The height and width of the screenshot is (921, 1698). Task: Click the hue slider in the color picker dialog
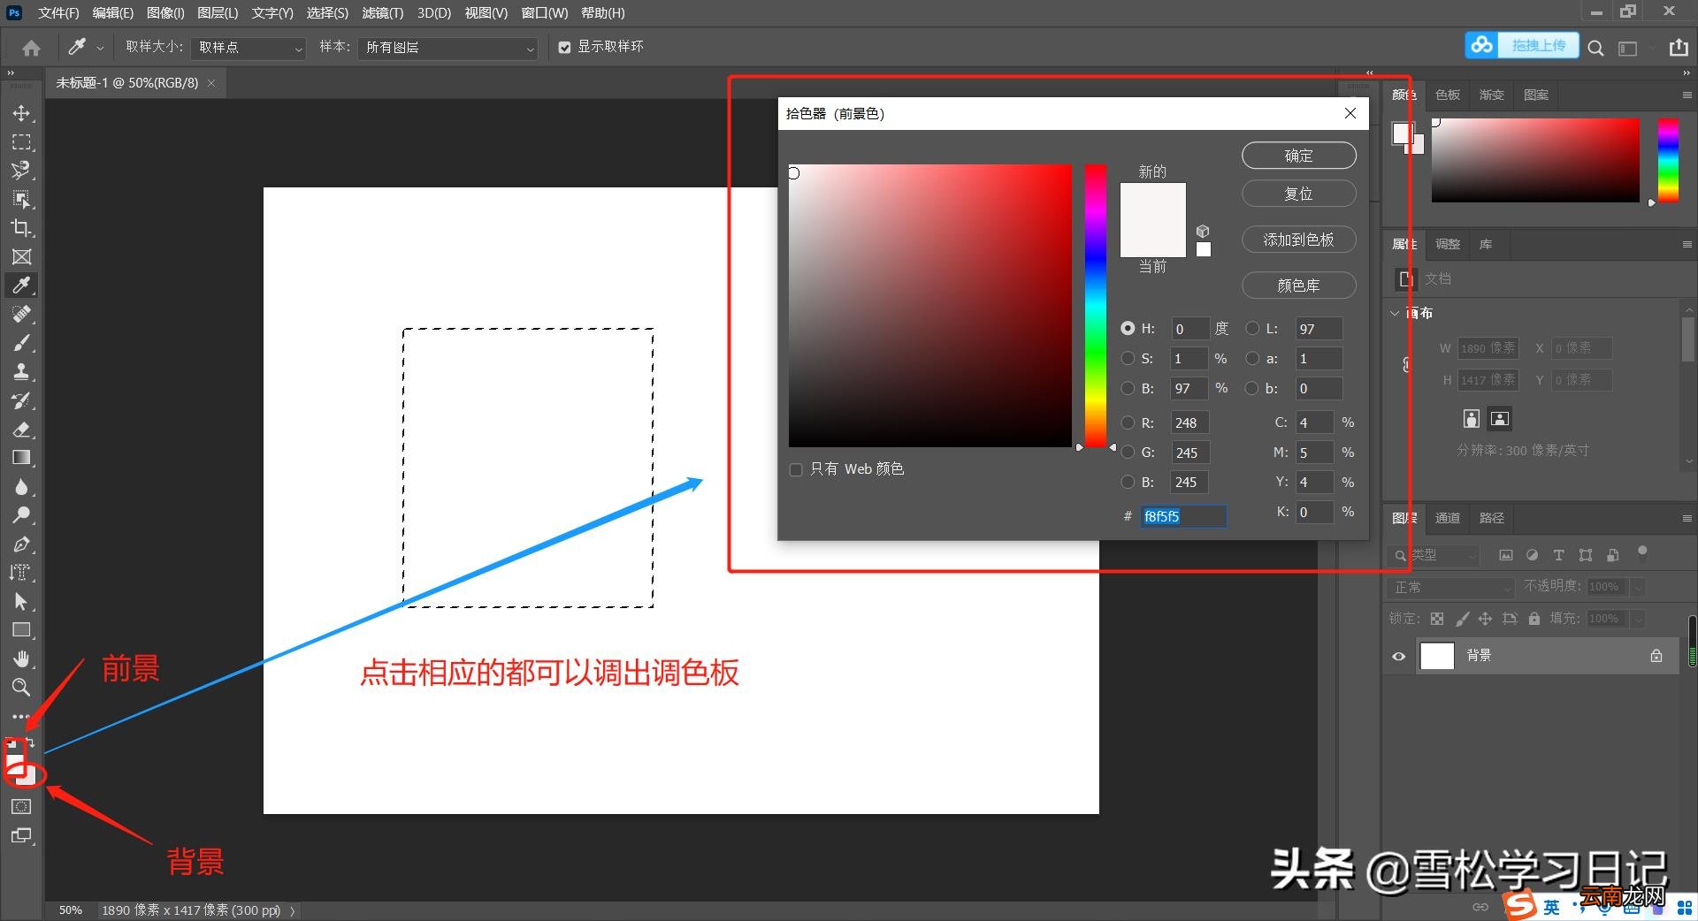tap(1096, 306)
